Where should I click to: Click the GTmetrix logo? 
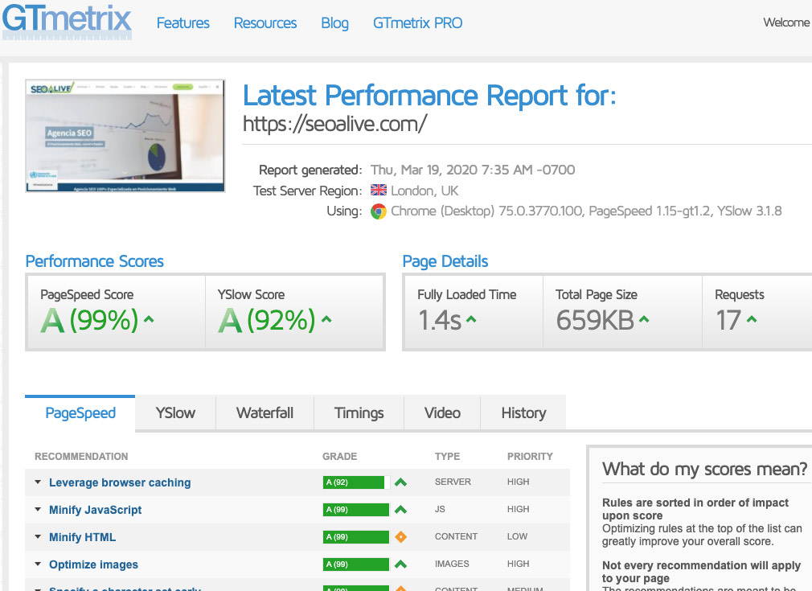[x=67, y=22]
